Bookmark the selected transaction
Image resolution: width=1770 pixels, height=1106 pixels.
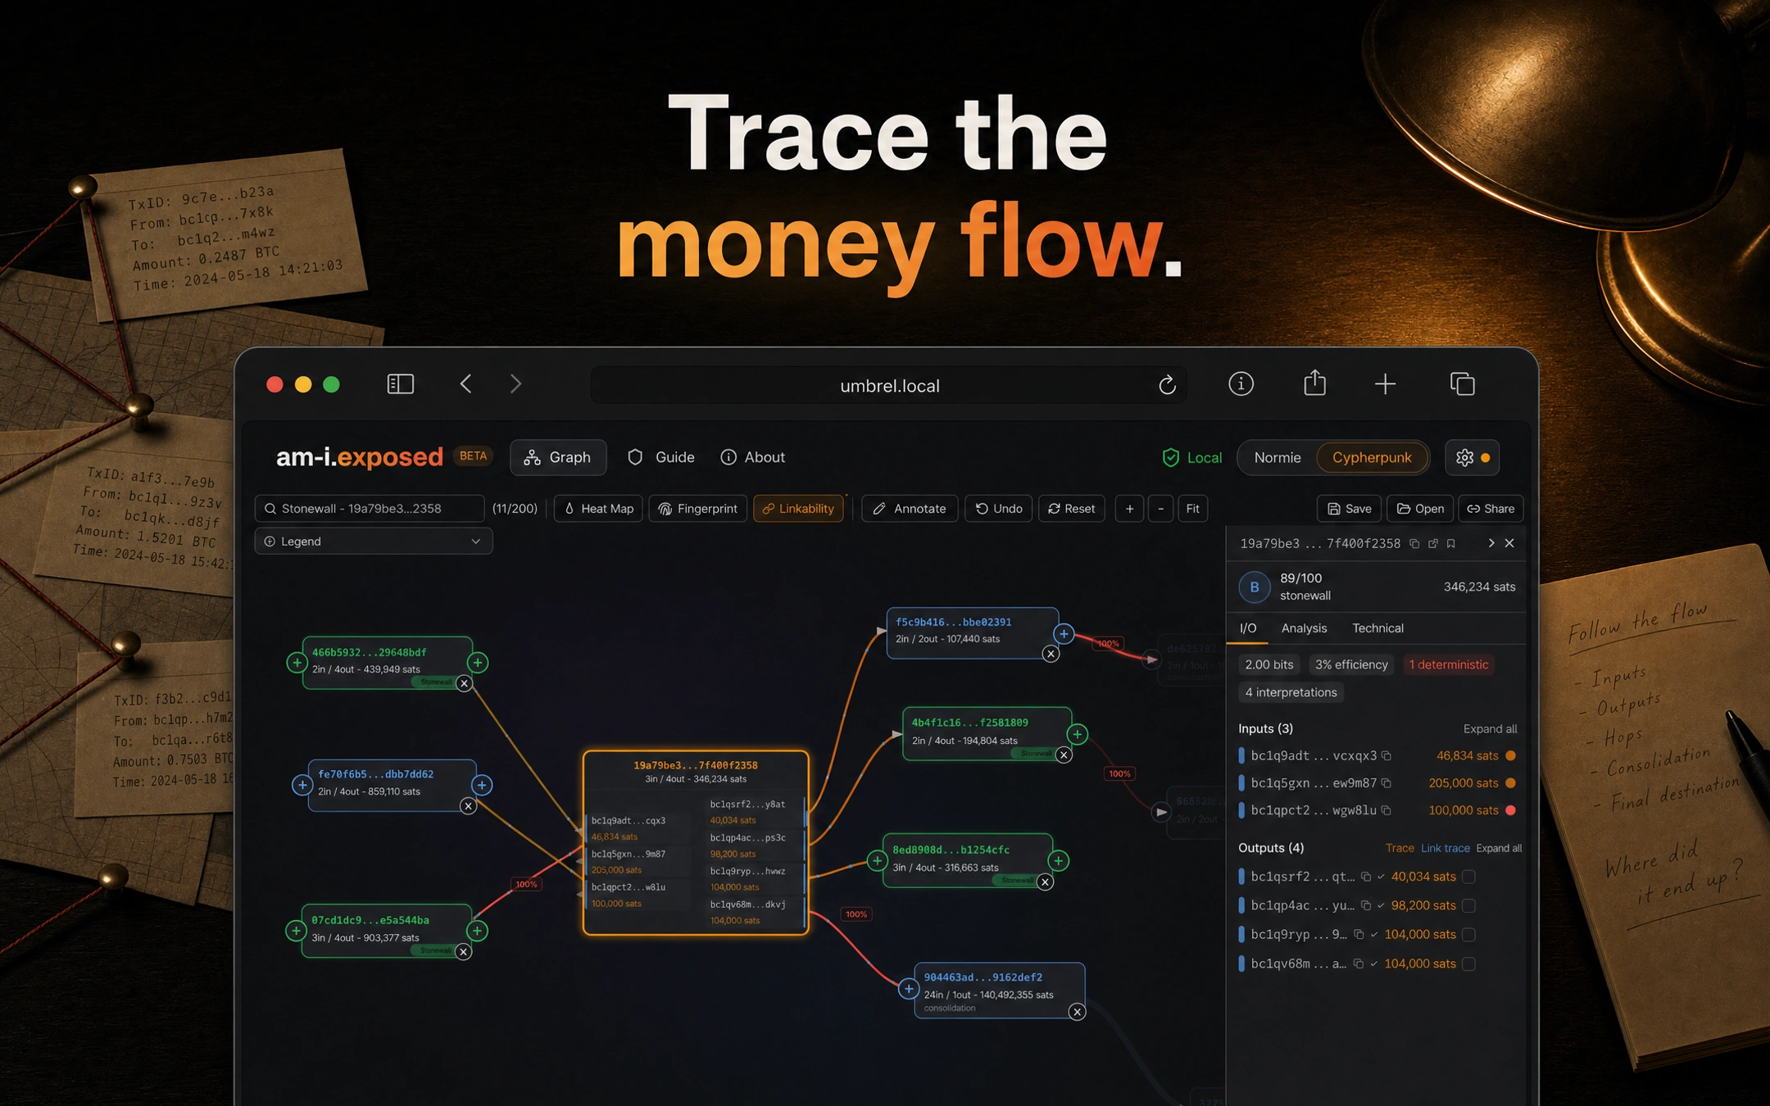(1450, 543)
